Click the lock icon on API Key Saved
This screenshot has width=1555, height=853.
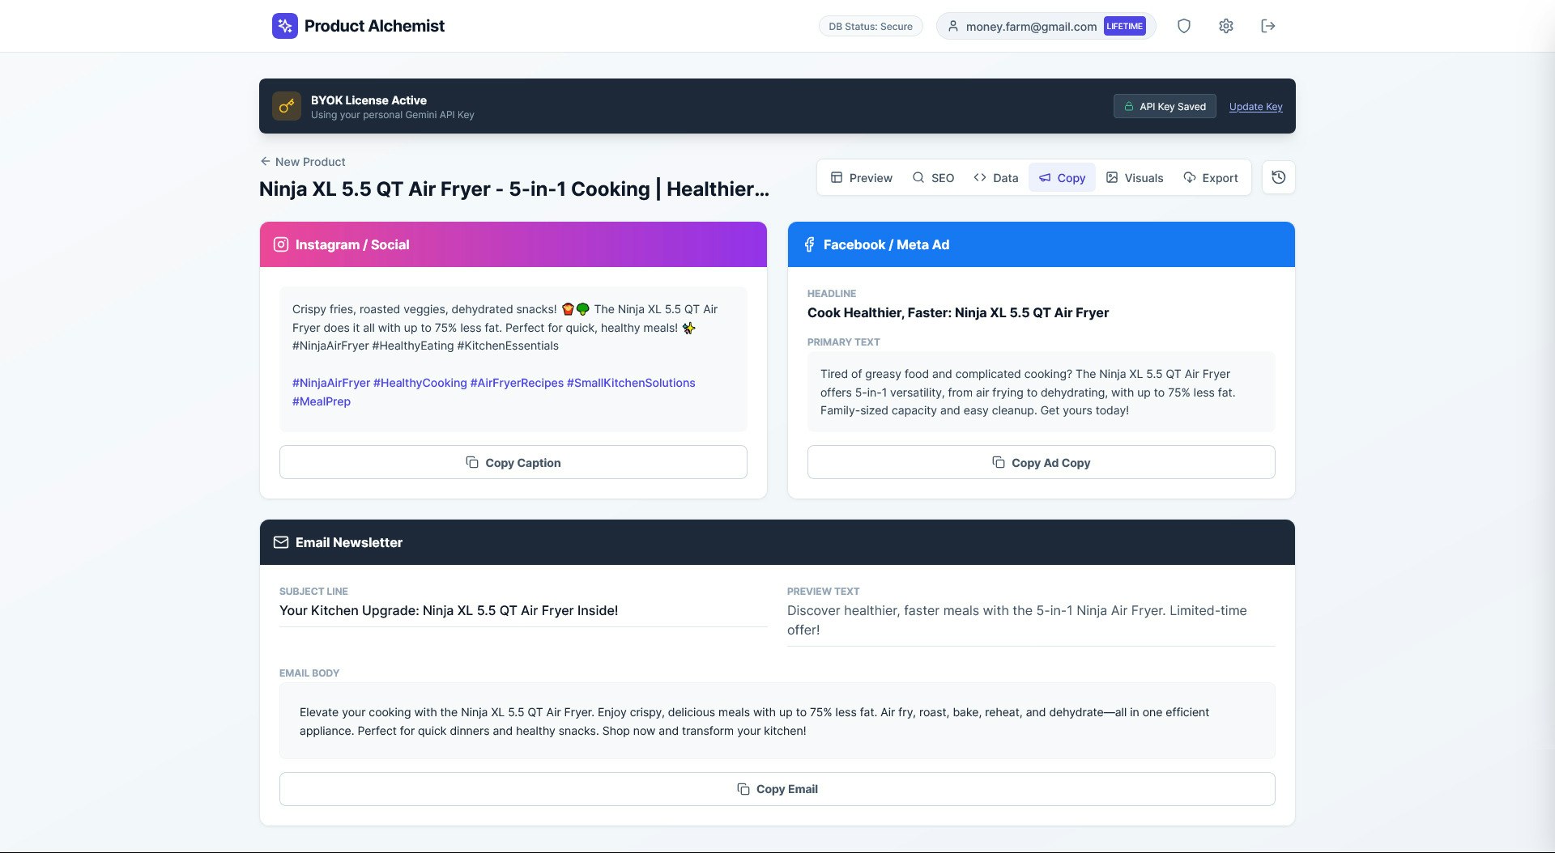[x=1128, y=107]
